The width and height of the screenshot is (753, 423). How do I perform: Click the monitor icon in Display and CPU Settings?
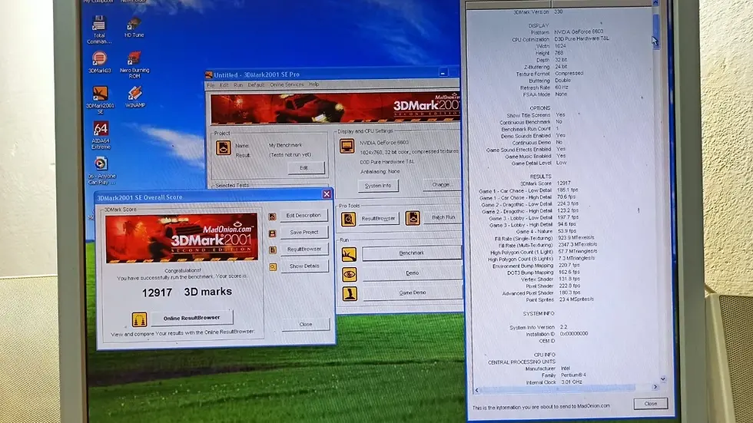tap(347, 145)
